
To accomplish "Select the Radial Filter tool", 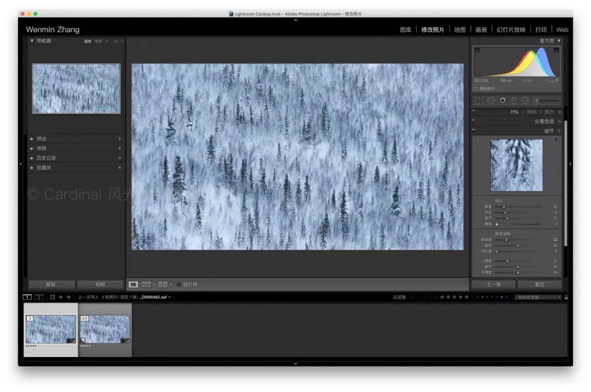I will point(525,101).
